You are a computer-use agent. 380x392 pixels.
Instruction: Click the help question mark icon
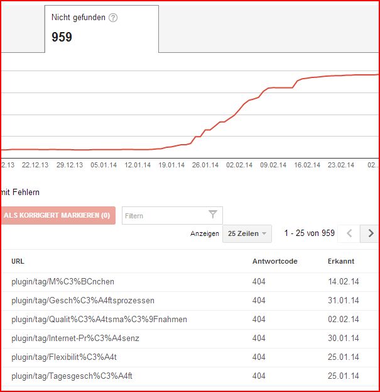pyautogui.click(x=113, y=18)
